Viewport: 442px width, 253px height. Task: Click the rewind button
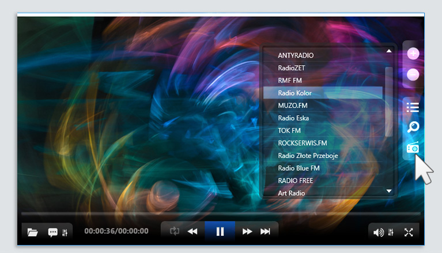192,232
